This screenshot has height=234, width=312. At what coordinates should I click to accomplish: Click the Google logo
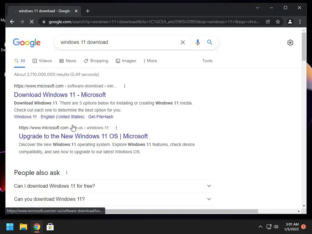[x=27, y=43]
